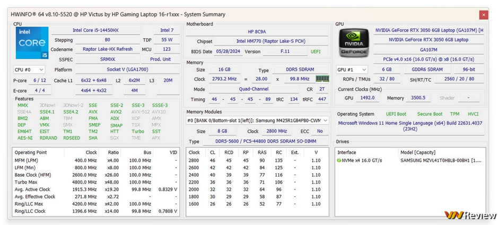Click the RCD column header in timings table
Viewport: 498px width, 225px height.
click(x=229, y=152)
